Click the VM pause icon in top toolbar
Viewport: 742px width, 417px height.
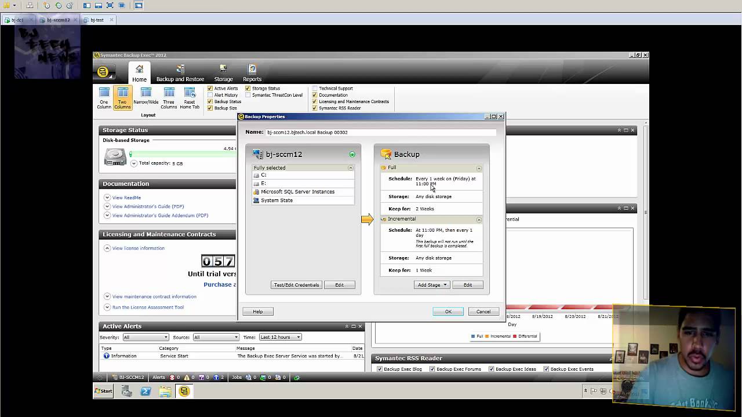click(8, 5)
